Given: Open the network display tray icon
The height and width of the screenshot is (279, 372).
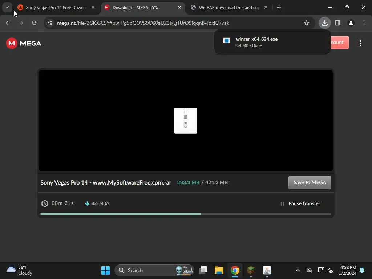Looking at the screenshot, I should (321, 270).
